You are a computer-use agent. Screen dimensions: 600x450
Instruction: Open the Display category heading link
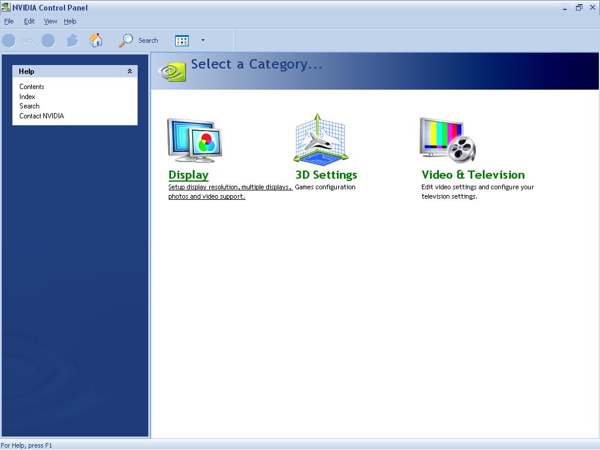188,175
